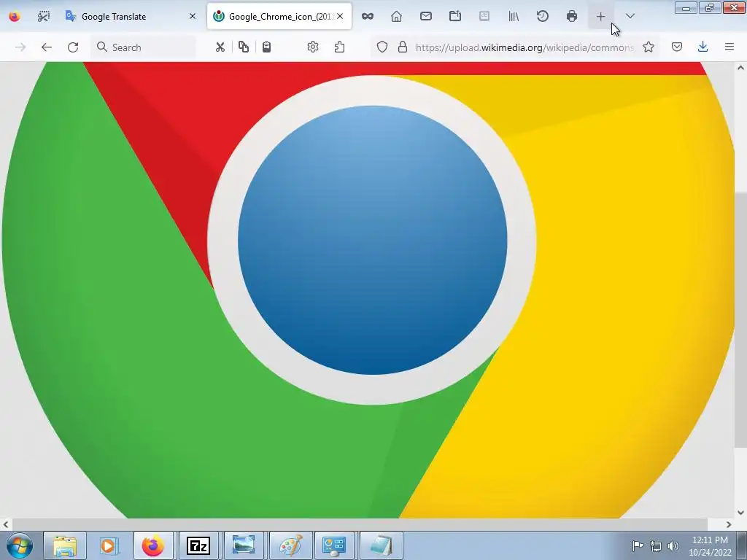Screen dimensions: 747x560
Task: Open the Downloads panel arrow icon
Action: click(x=703, y=47)
